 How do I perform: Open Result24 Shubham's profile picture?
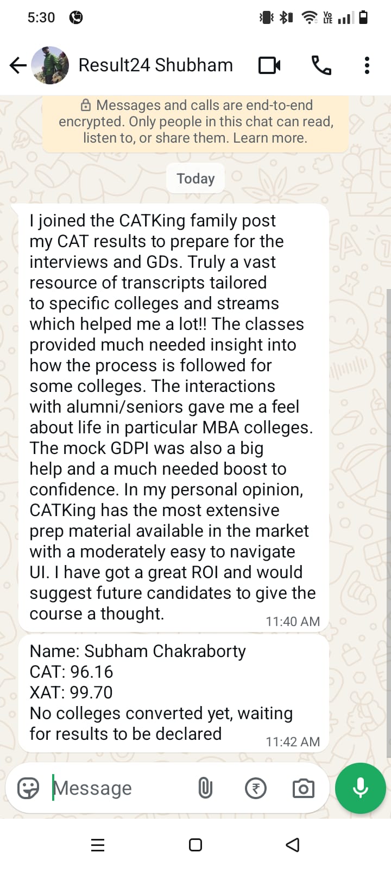50,65
